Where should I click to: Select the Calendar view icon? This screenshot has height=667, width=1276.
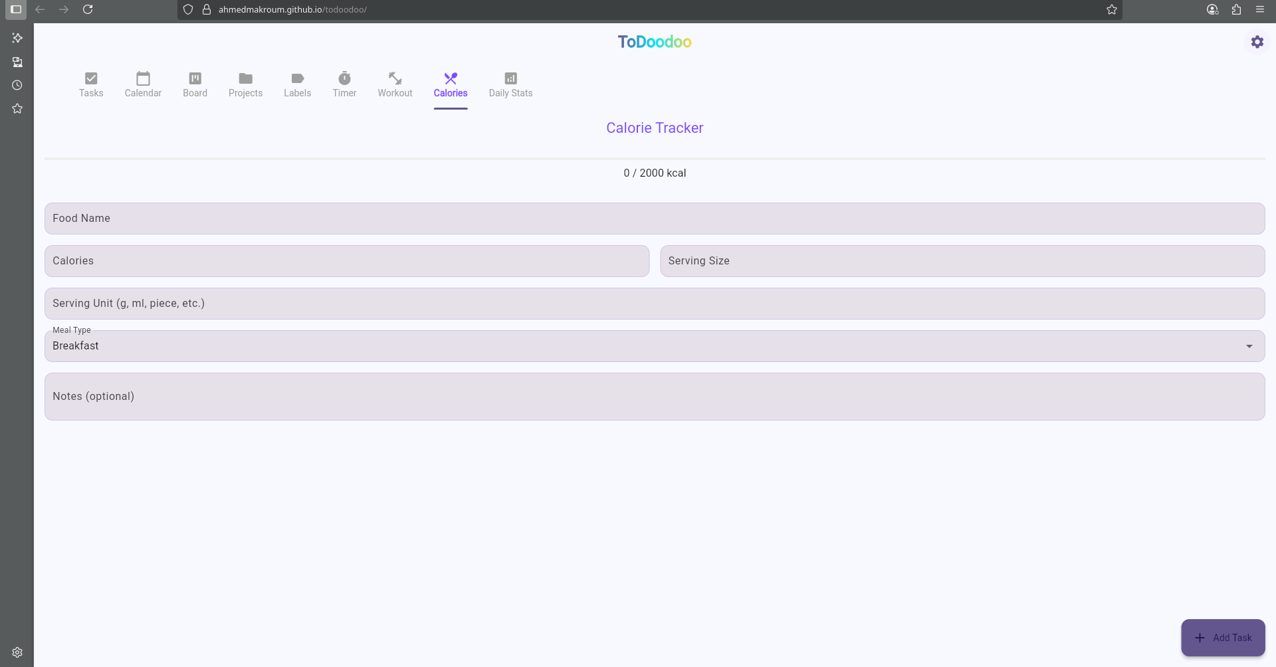click(x=143, y=78)
